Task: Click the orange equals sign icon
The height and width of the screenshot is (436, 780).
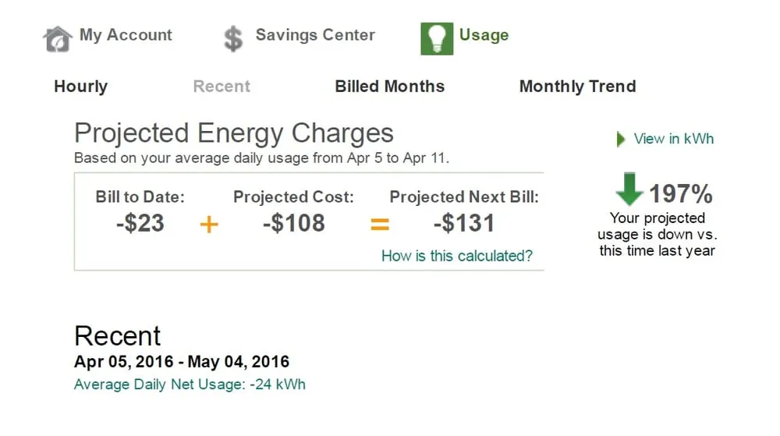Action: coord(379,225)
